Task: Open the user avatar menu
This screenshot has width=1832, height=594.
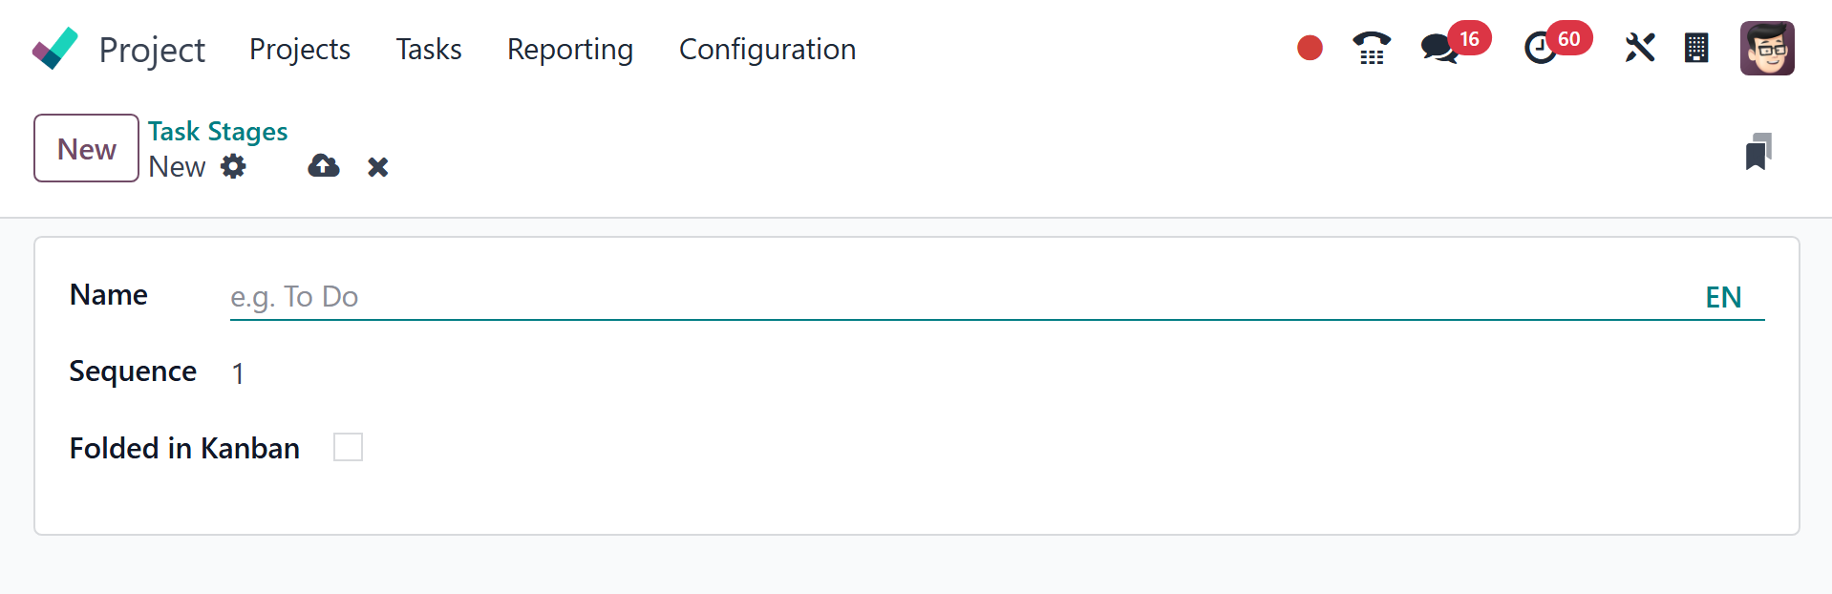Action: [1767, 48]
